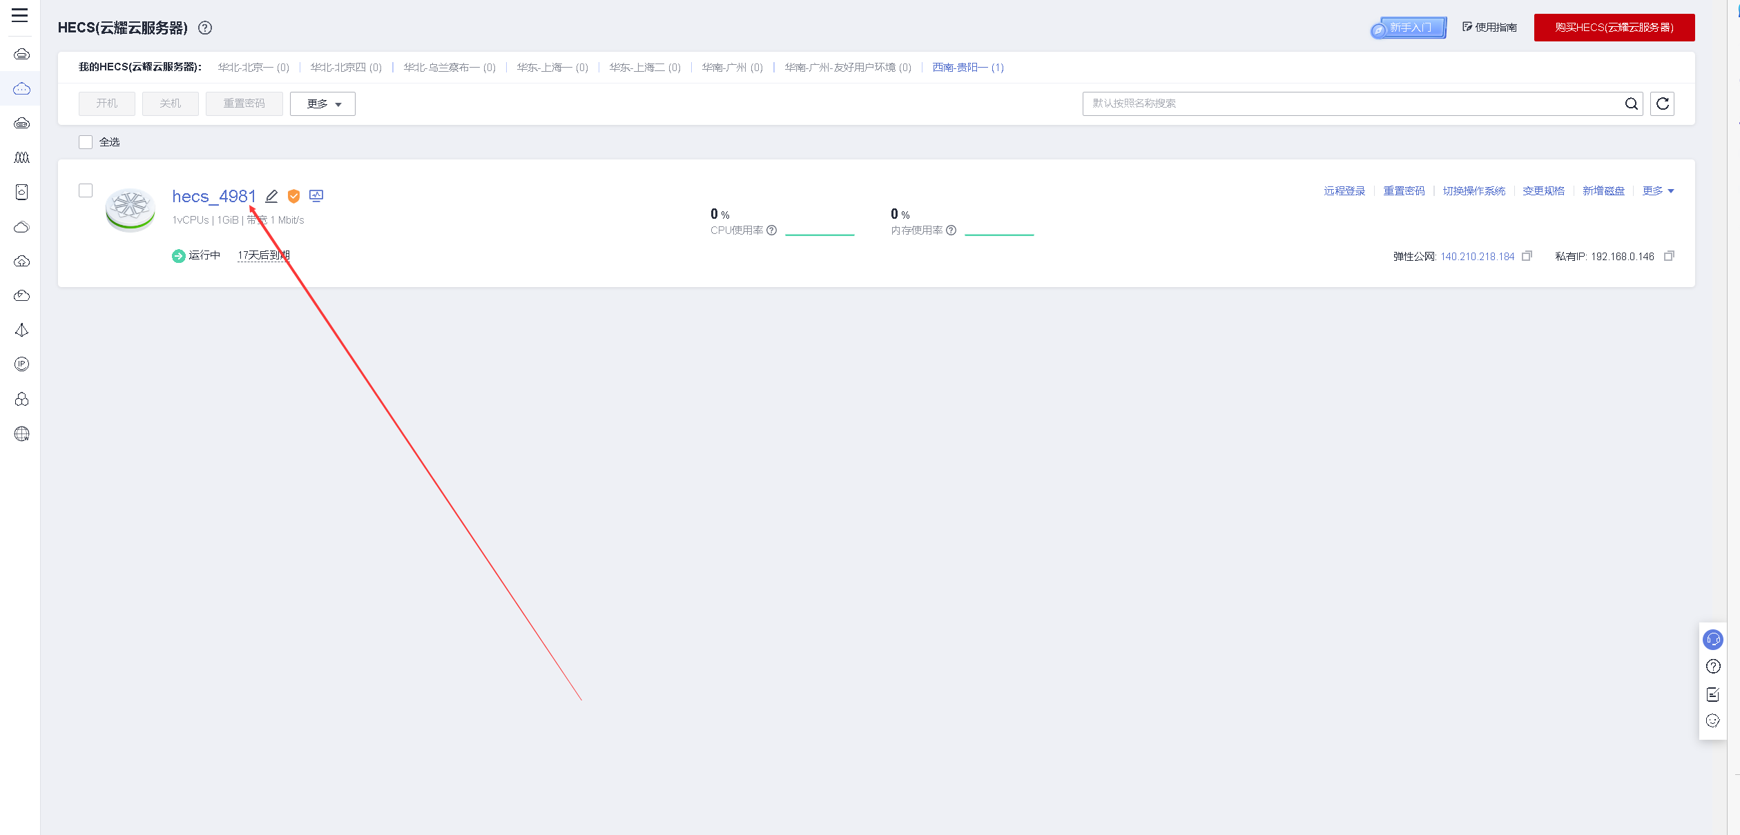
Task: Tick the checkbox for server hecs_4981
Action: tap(86, 190)
